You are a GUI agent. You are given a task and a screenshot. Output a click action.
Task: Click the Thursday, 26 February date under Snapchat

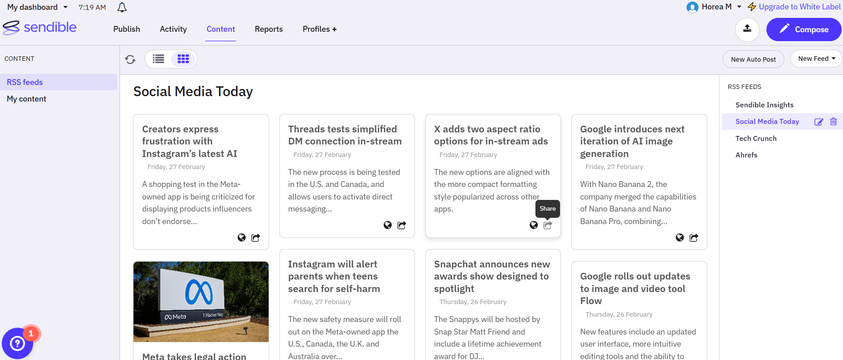[473, 302]
